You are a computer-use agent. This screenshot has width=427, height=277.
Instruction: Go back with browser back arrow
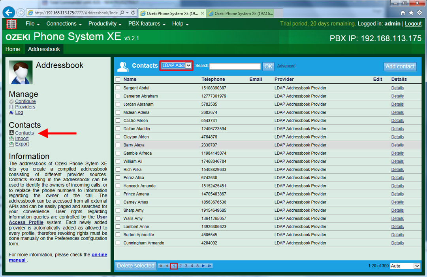click(x=9, y=13)
